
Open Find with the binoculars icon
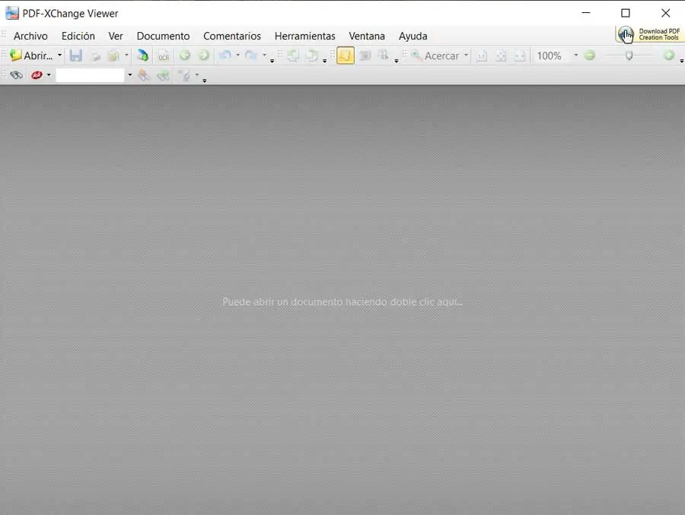(x=16, y=75)
